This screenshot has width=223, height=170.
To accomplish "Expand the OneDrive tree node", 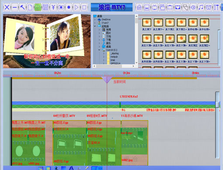I will point(95,19).
